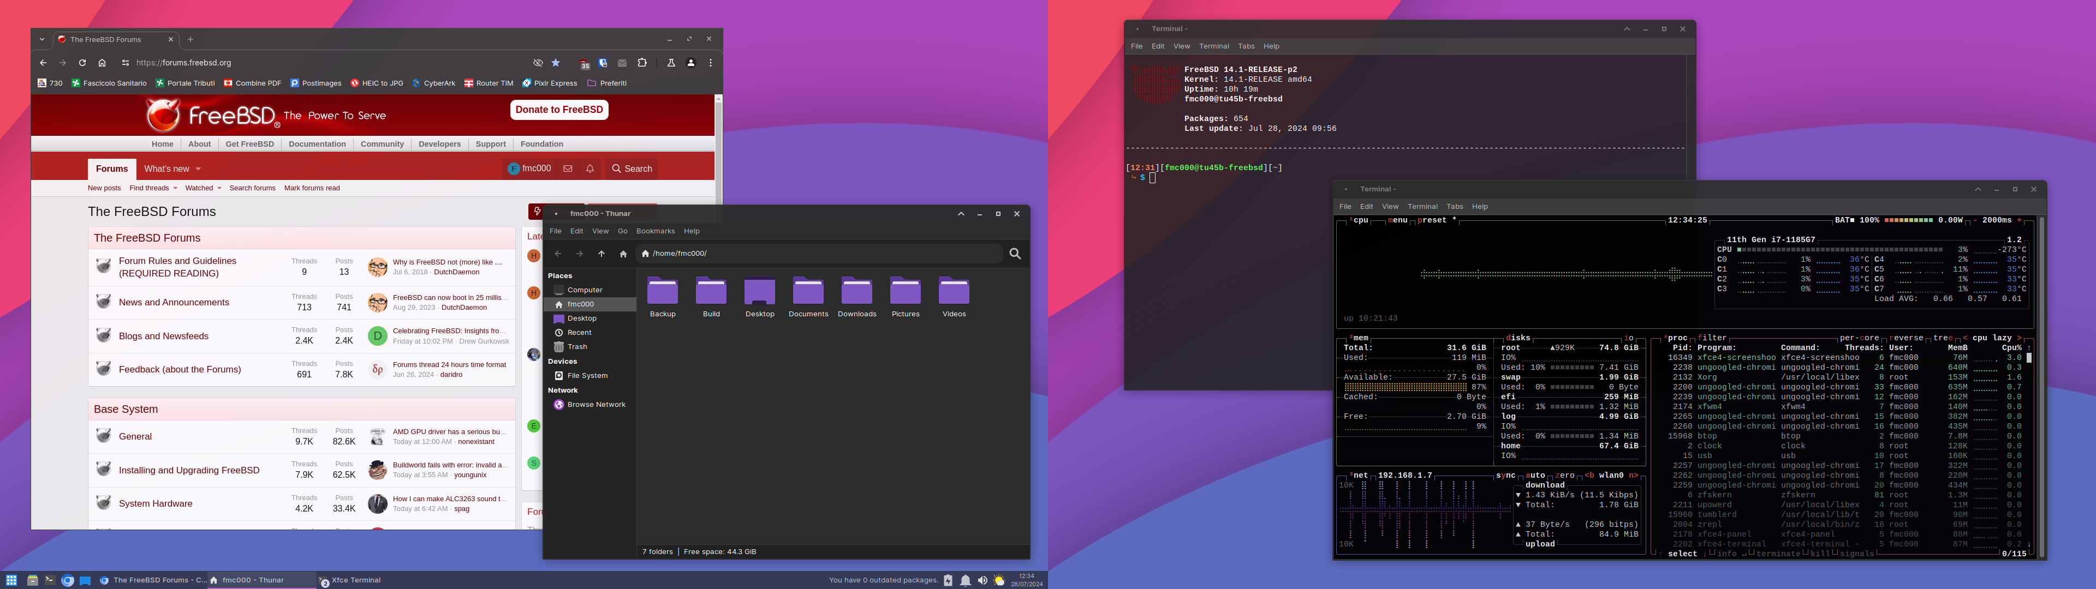Screen dimensions: 2096x589
Task: Open the notifications bell in the tray
Action: coord(965,580)
